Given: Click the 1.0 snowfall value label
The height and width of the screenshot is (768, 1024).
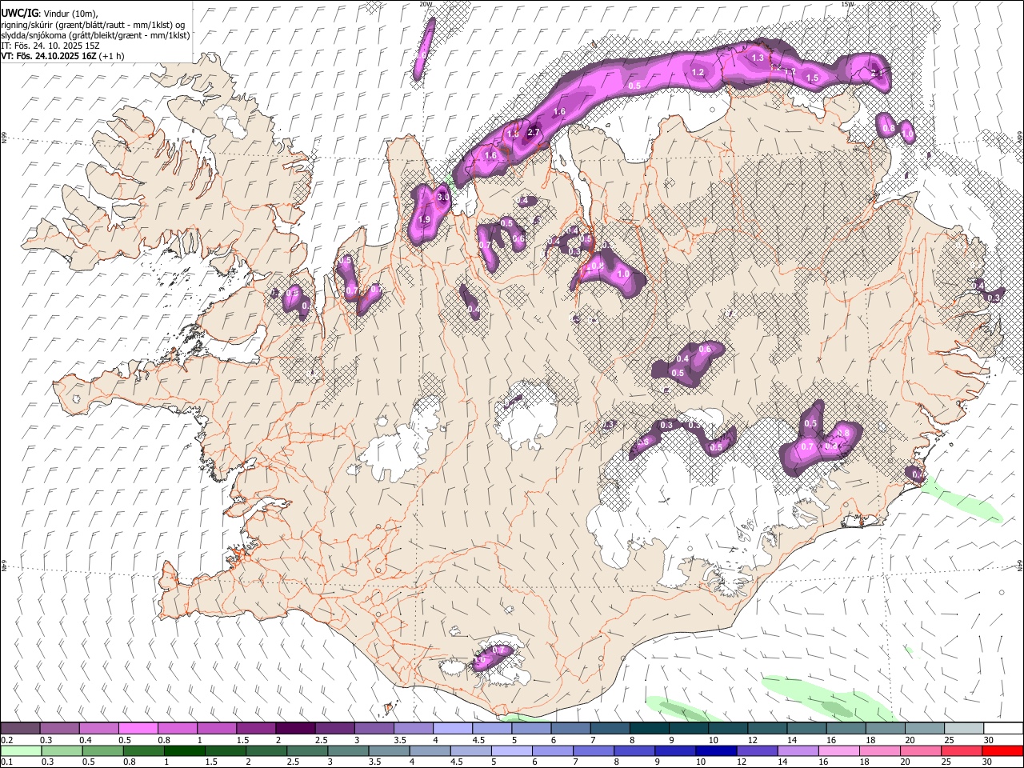Looking at the screenshot, I should tap(623, 274).
